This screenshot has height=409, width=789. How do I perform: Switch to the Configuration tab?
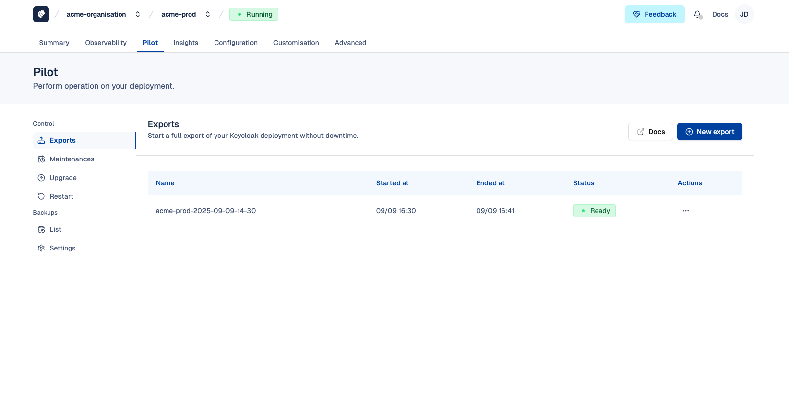pos(236,43)
